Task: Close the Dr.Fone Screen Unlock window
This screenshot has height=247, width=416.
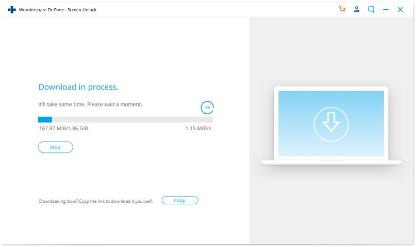Action: [x=401, y=10]
